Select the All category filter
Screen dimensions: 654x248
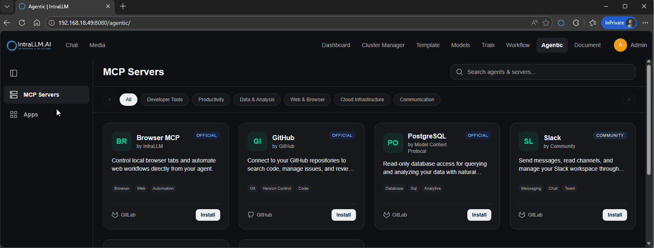tap(129, 100)
